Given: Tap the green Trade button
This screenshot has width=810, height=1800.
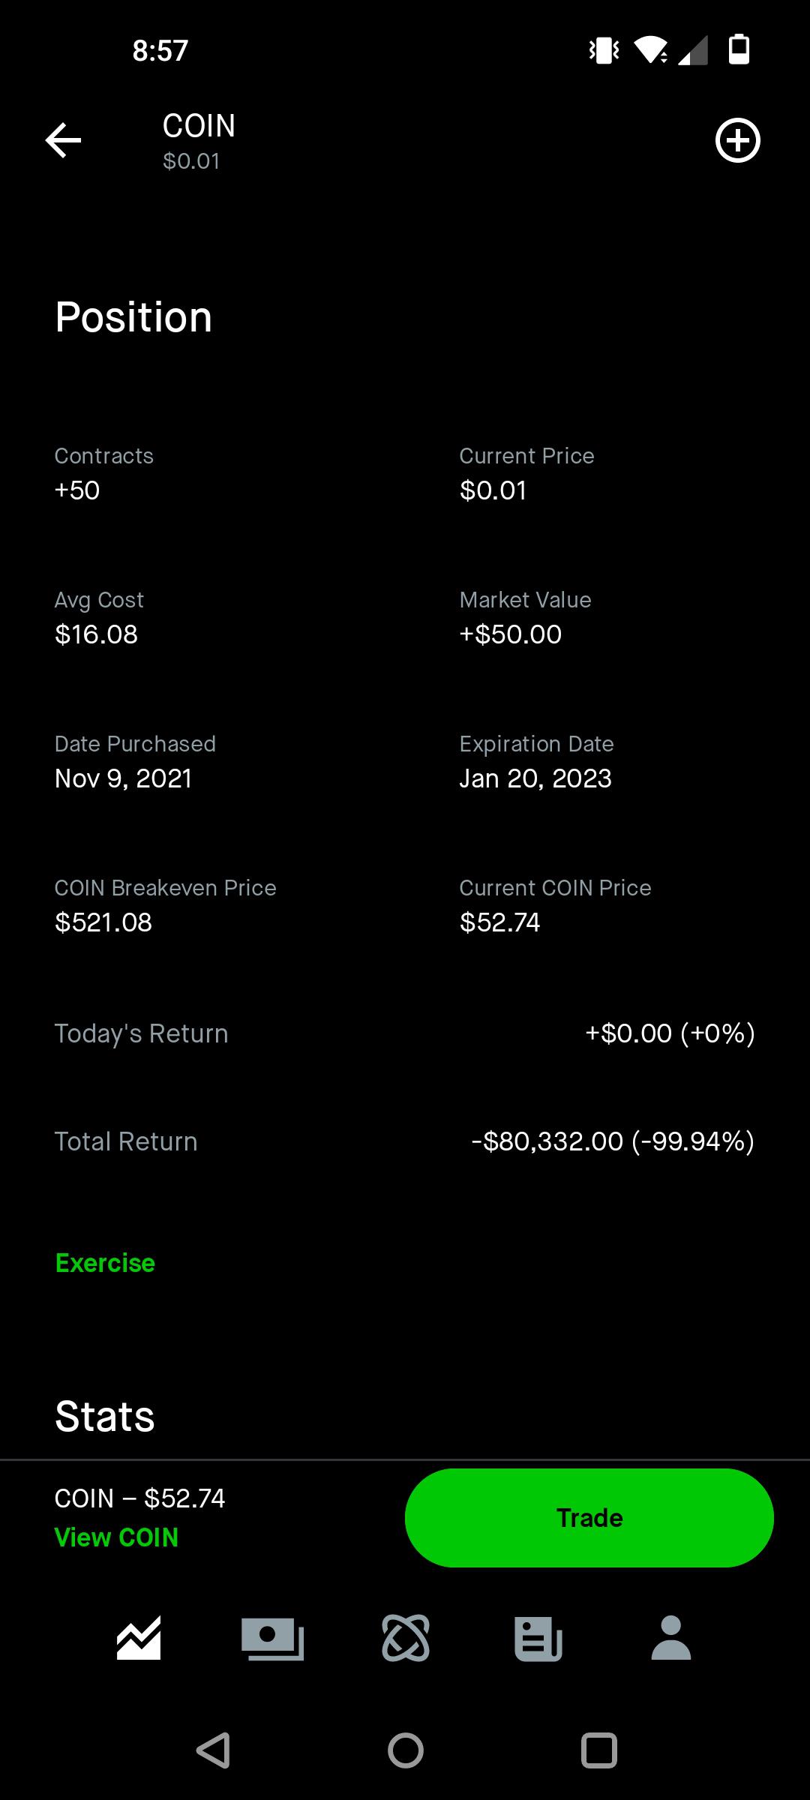Looking at the screenshot, I should pos(589,1517).
